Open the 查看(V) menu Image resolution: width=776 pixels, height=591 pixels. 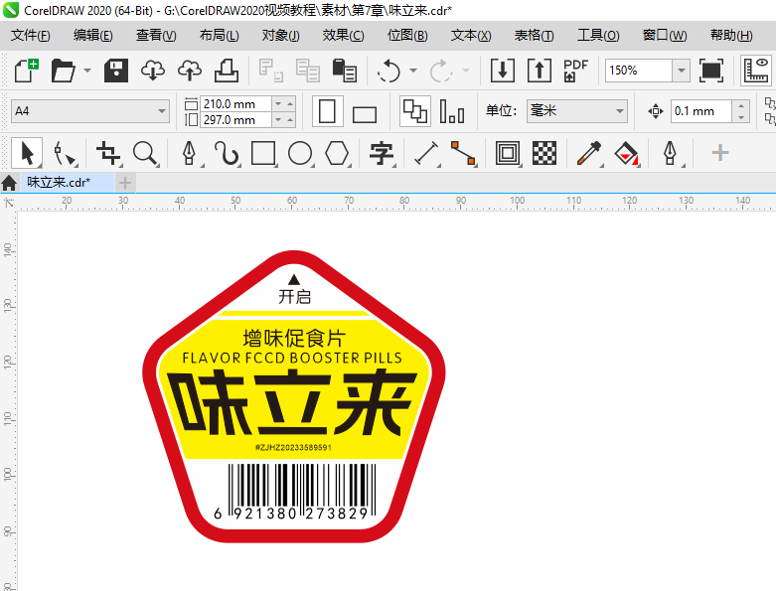[x=156, y=35]
